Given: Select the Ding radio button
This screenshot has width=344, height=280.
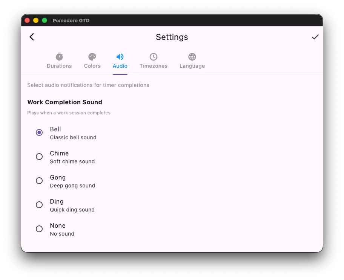Looking at the screenshot, I should (x=39, y=205).
